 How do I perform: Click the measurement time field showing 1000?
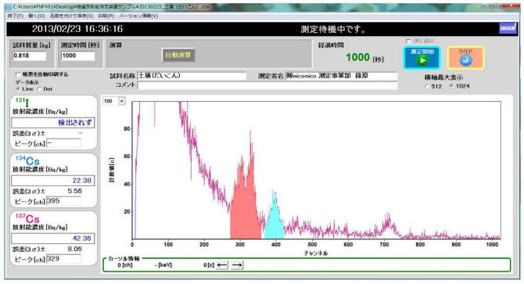[77, 56]
